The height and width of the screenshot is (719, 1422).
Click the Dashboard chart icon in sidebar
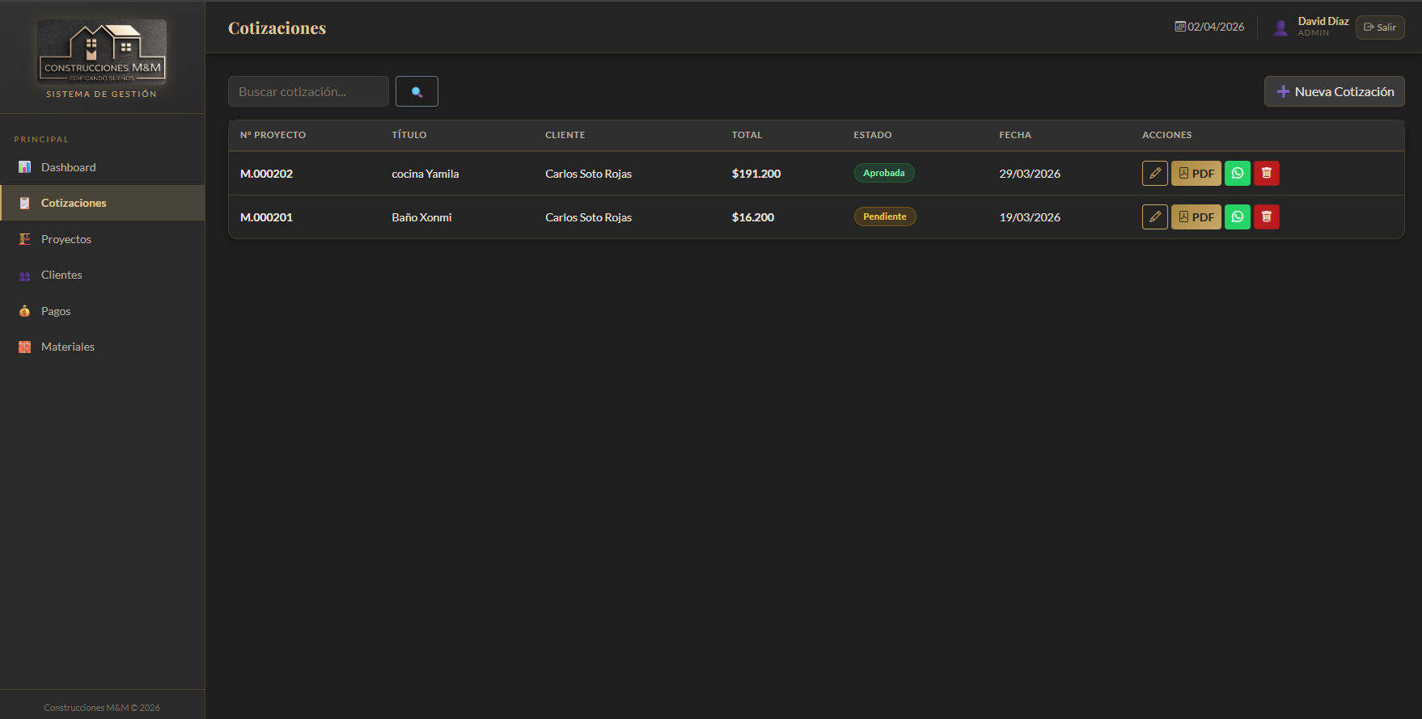[x=24, y=167]
